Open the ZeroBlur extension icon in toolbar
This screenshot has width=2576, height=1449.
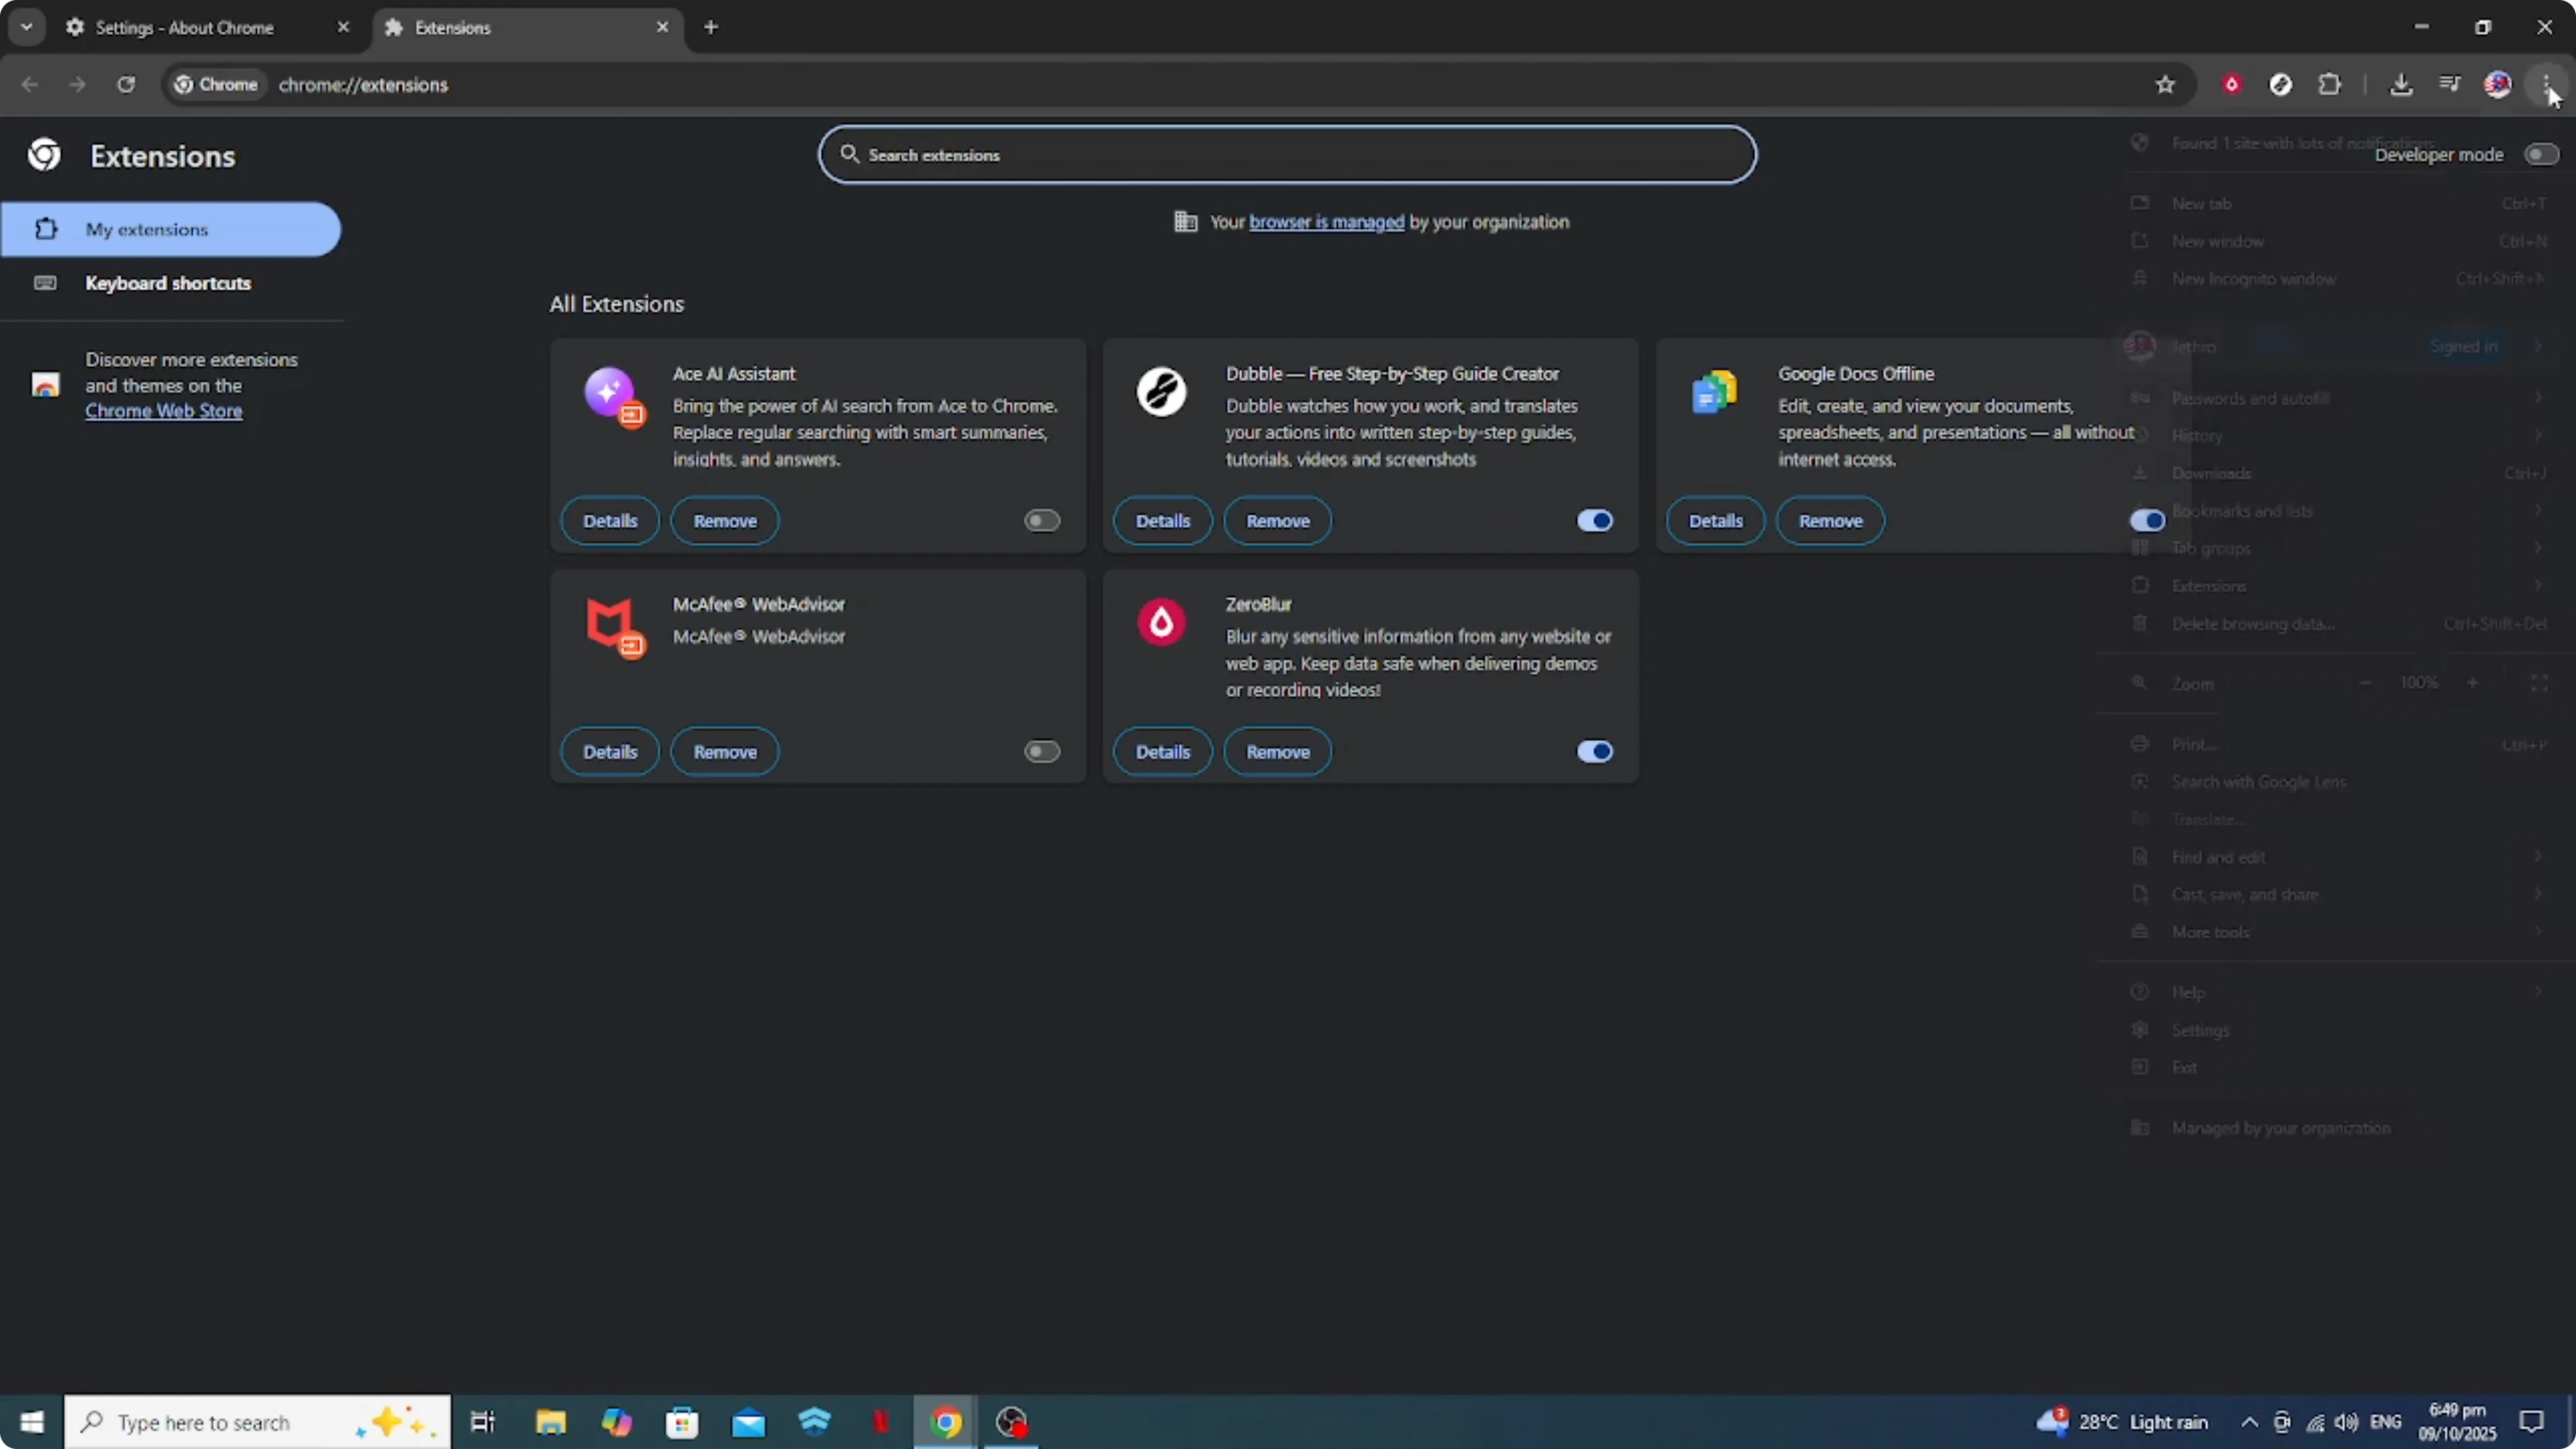(2233, 85)
